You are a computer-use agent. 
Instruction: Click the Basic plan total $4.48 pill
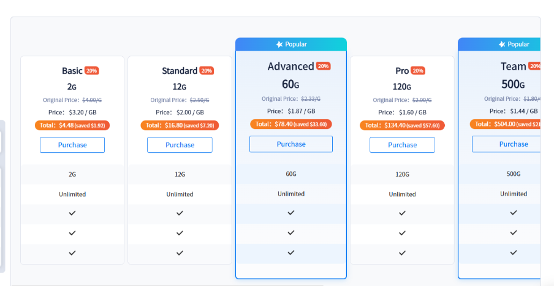tap(72, 125)
